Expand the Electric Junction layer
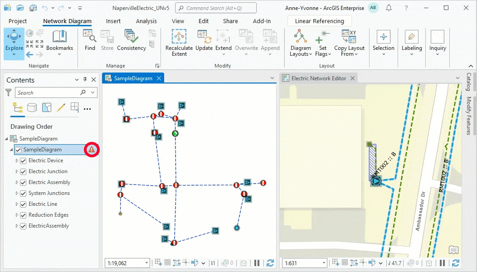 coord(17,172)
